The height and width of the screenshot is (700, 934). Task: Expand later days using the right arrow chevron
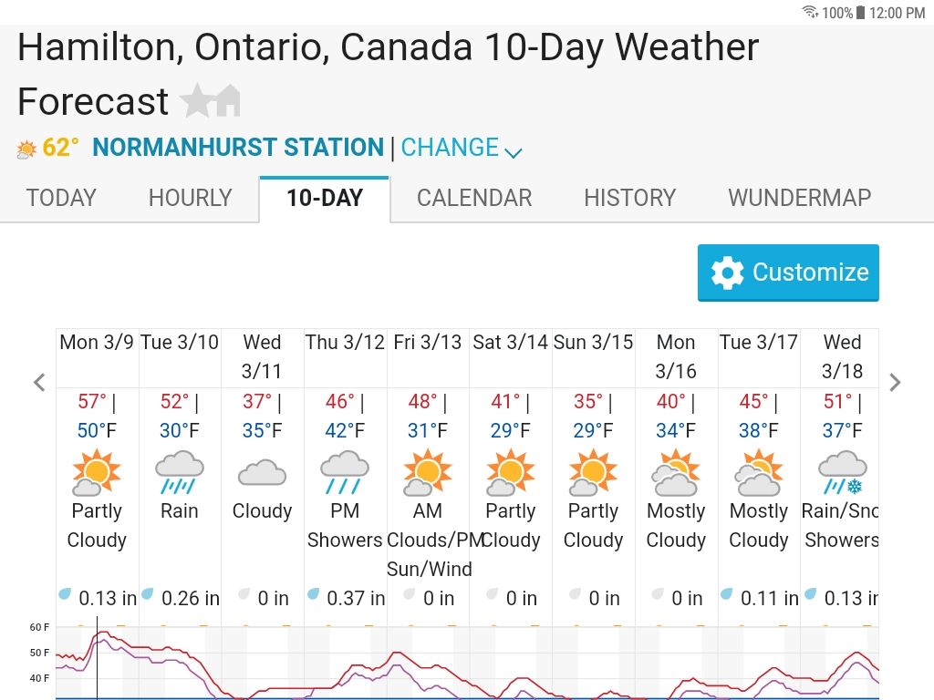pyautogui.click(x=895, y=383)
